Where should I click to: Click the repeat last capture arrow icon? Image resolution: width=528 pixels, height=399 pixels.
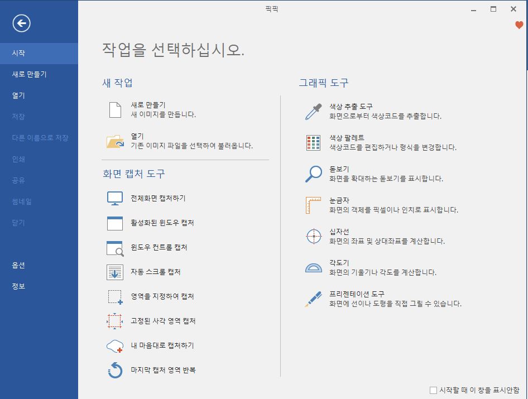(x=115, y=371)
